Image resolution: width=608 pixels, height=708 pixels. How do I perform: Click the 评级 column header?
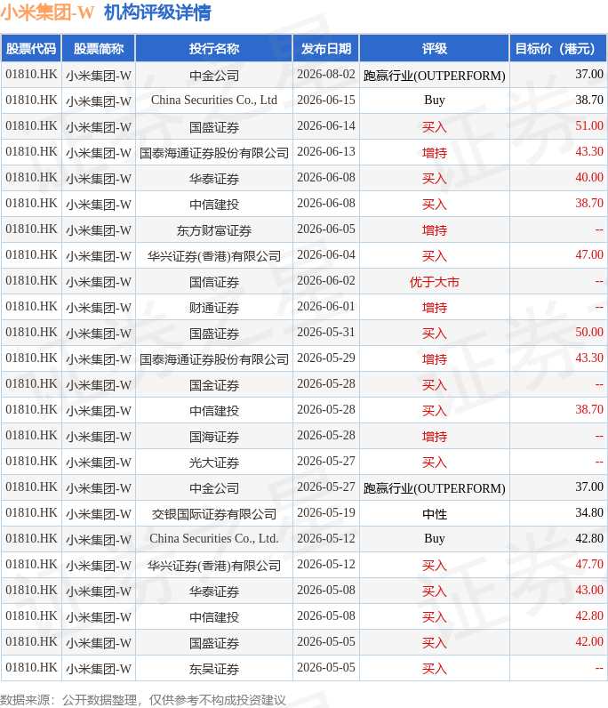pos(434,48)
